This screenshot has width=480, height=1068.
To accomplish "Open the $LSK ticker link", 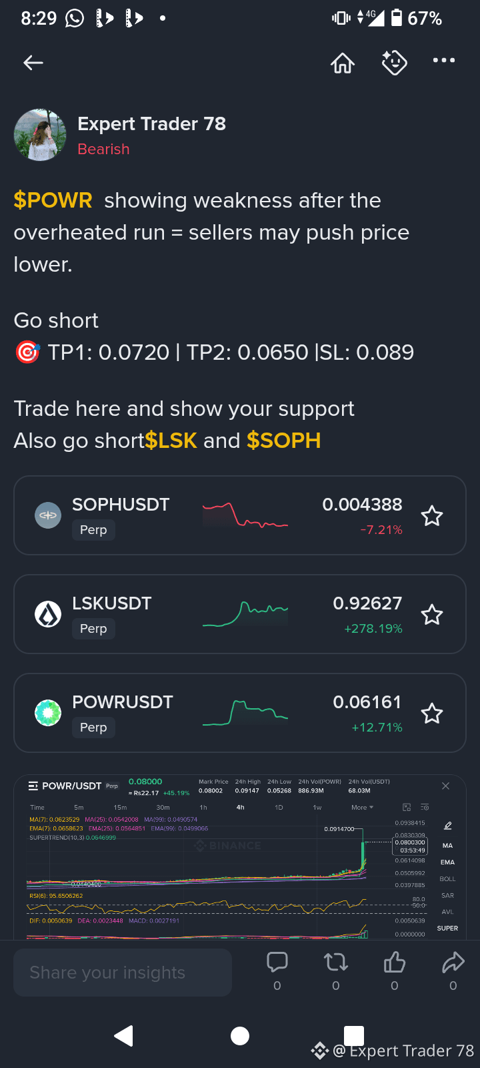I will click(x=171, y=441).
